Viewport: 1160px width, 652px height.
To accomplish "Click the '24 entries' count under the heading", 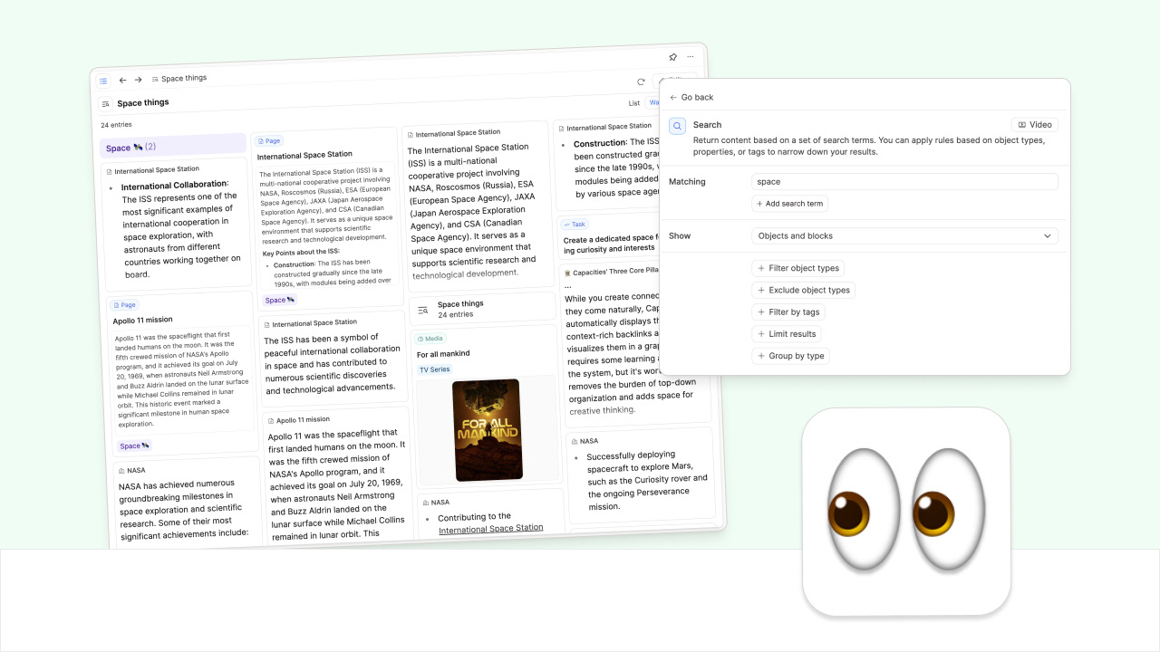I will point(116,125).
